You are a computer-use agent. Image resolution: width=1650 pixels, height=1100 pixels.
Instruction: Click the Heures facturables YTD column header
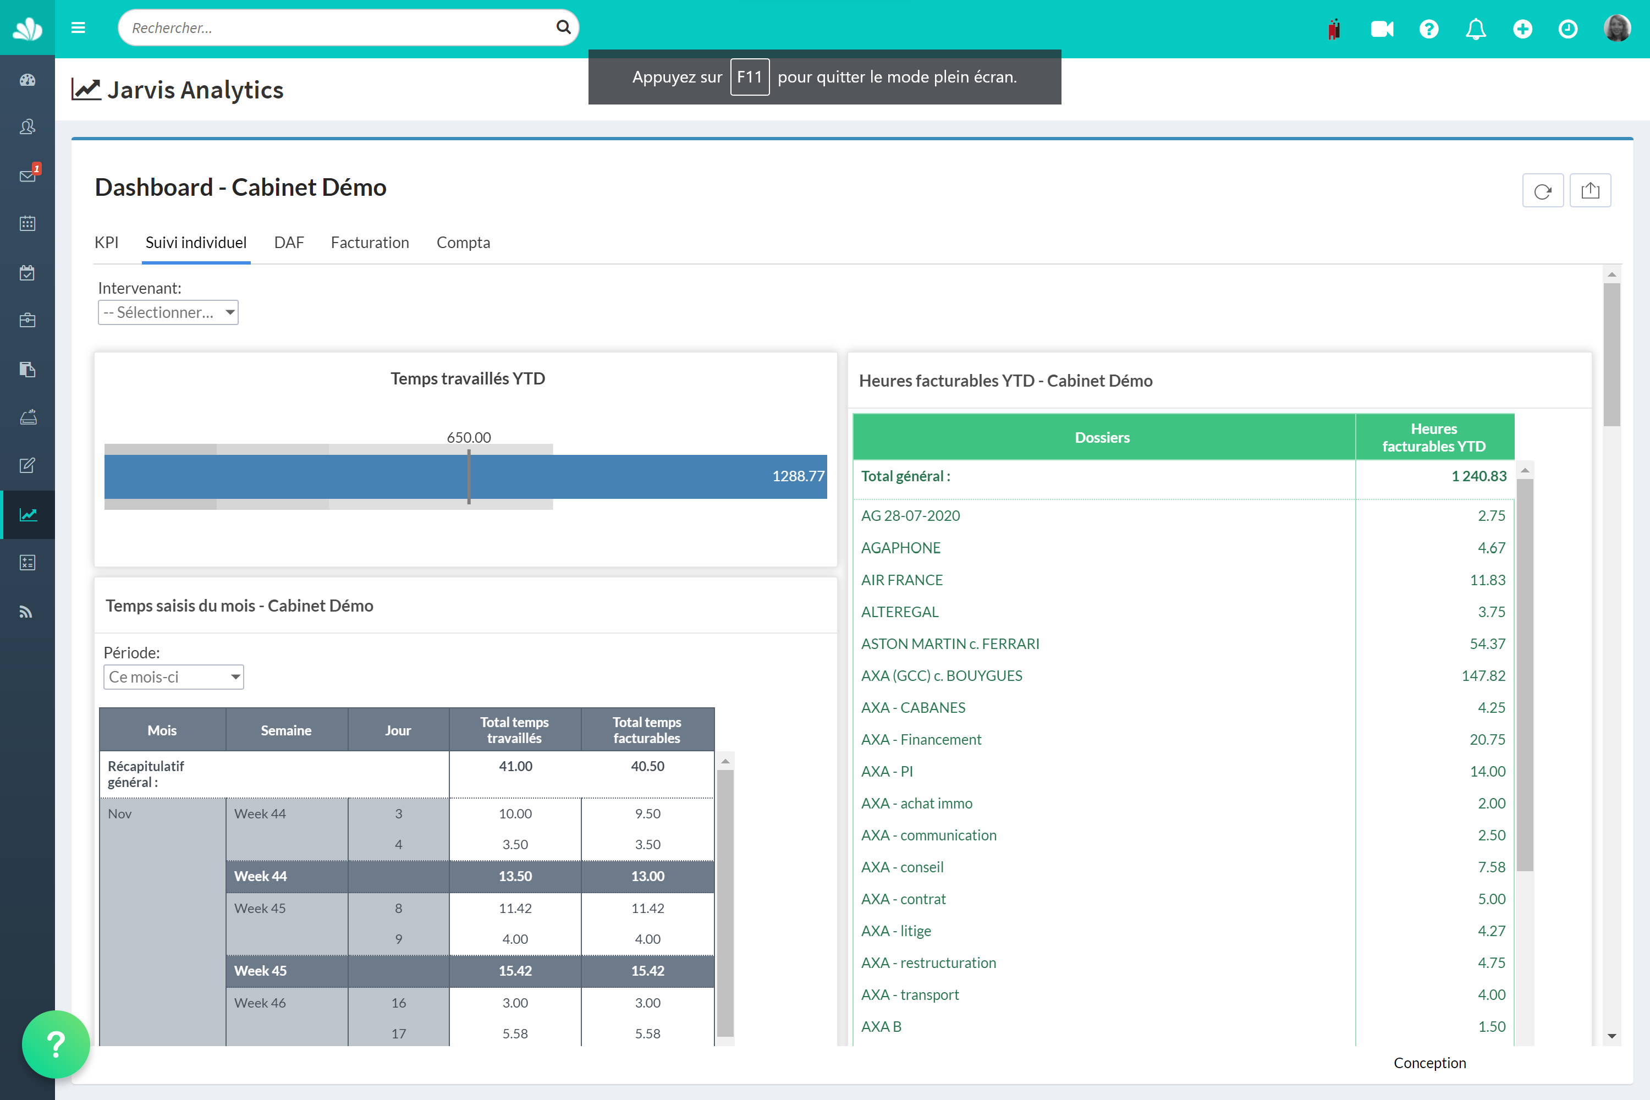tap(1434, 437)
